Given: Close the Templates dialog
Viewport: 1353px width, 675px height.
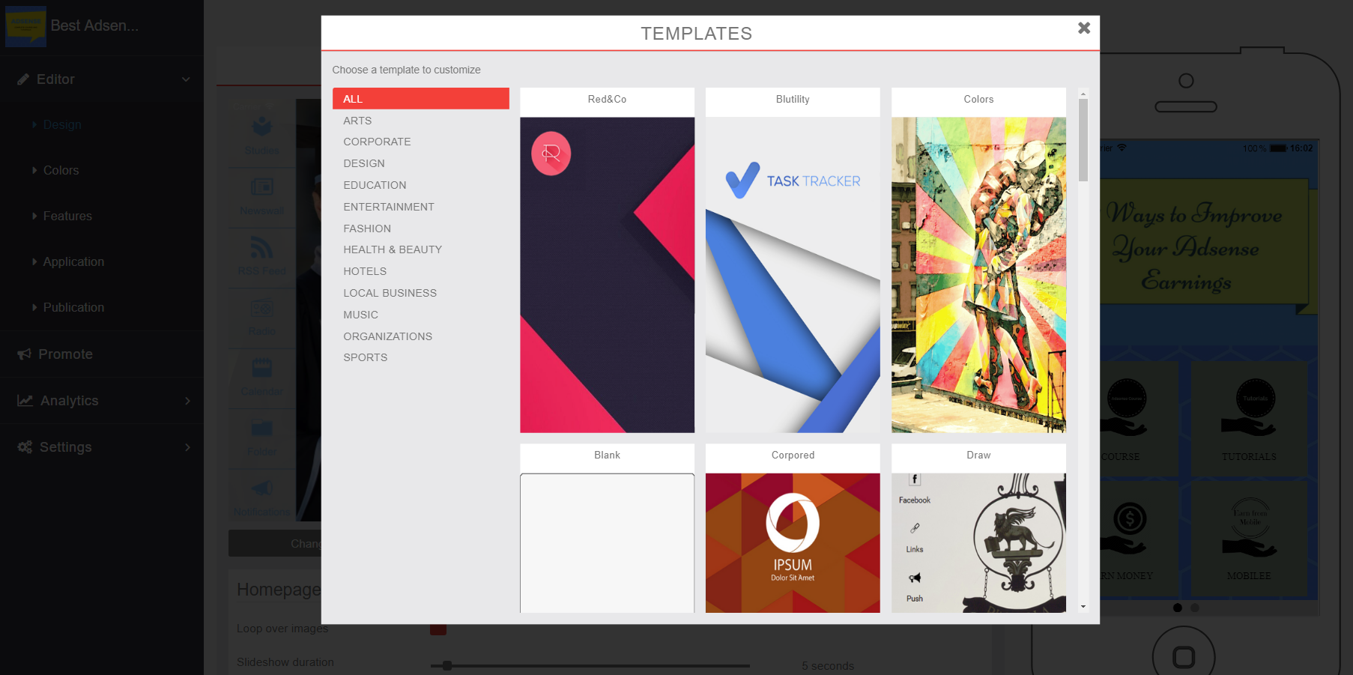Looking at the screenshot, I should pyautogui.click(x=1084, y=28).
